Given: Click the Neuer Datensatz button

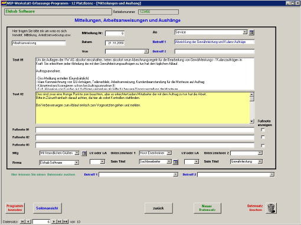Looking at the screenshot, I should click(x=207, y=208).
